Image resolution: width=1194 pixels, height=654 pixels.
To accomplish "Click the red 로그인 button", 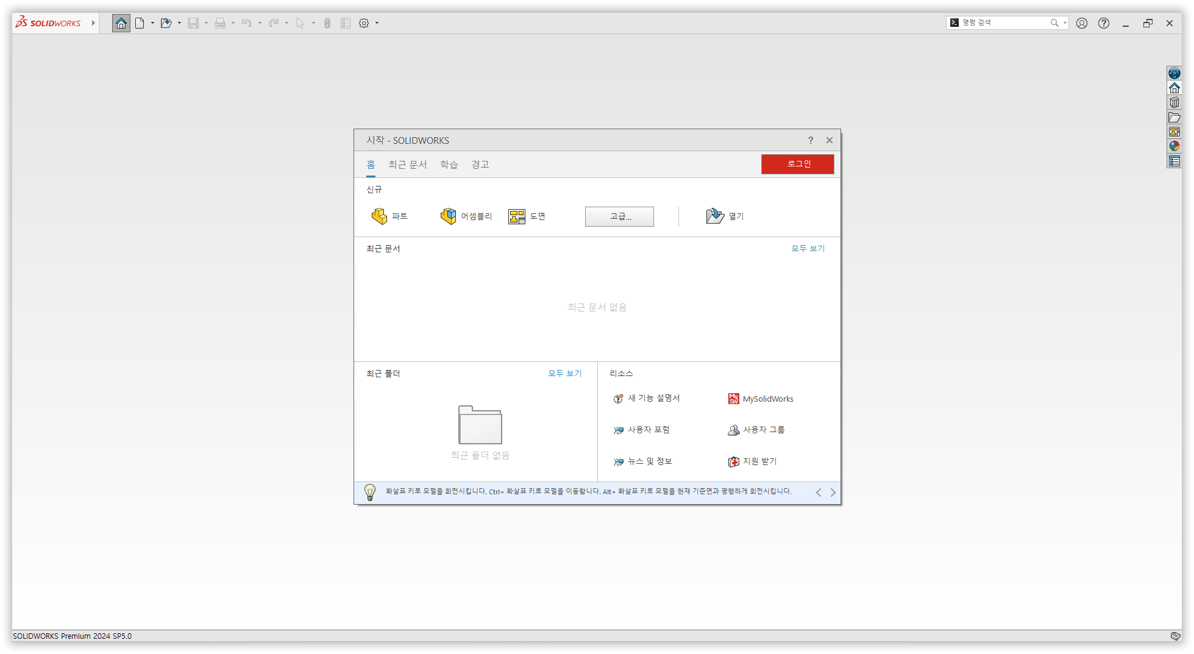I will [797, 164].
